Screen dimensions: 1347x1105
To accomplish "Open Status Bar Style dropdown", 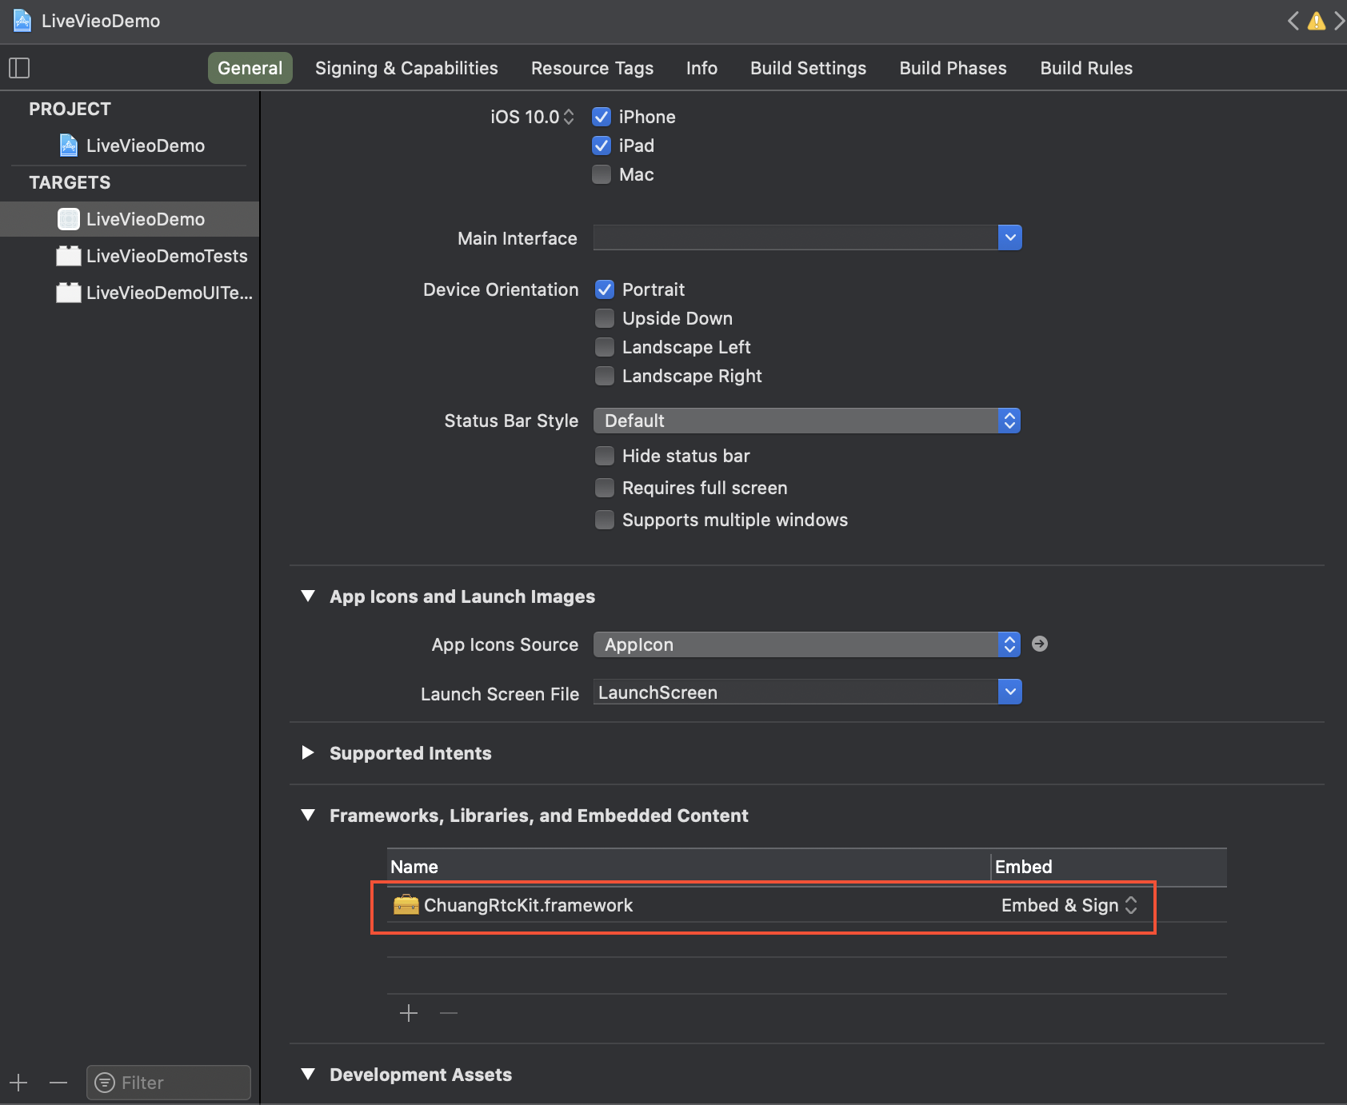I will 807,421.
